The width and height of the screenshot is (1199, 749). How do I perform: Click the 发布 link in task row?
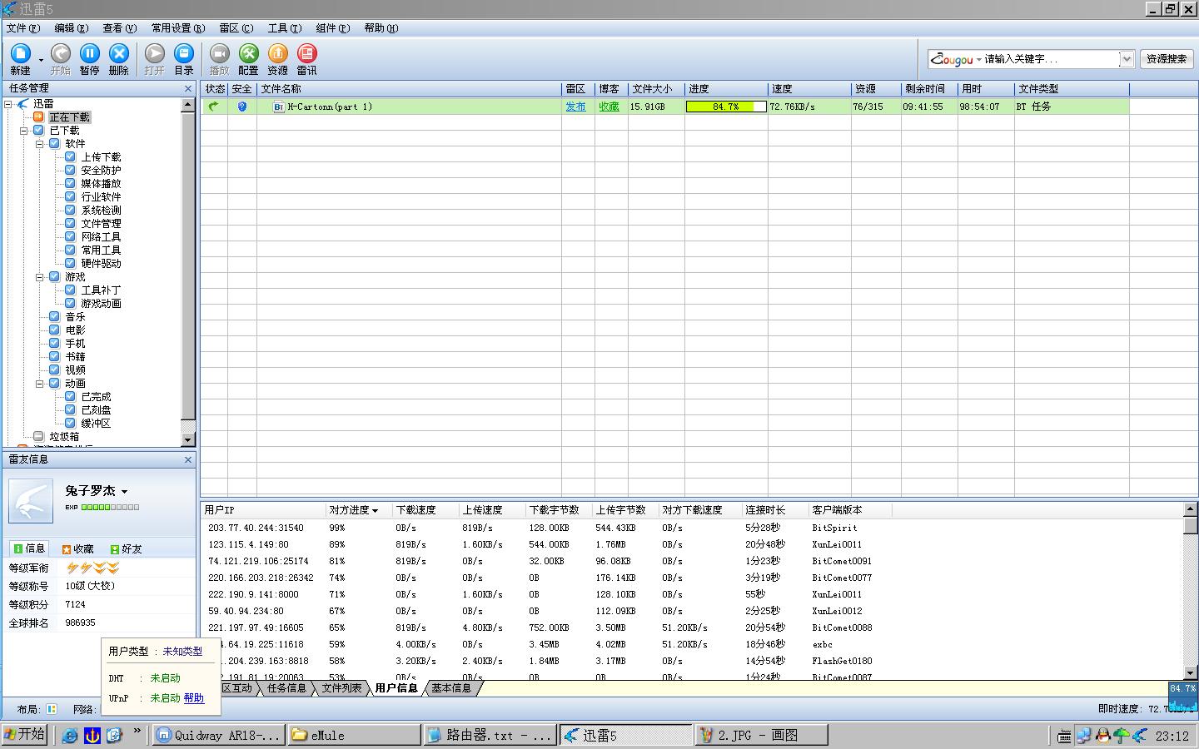575,107
